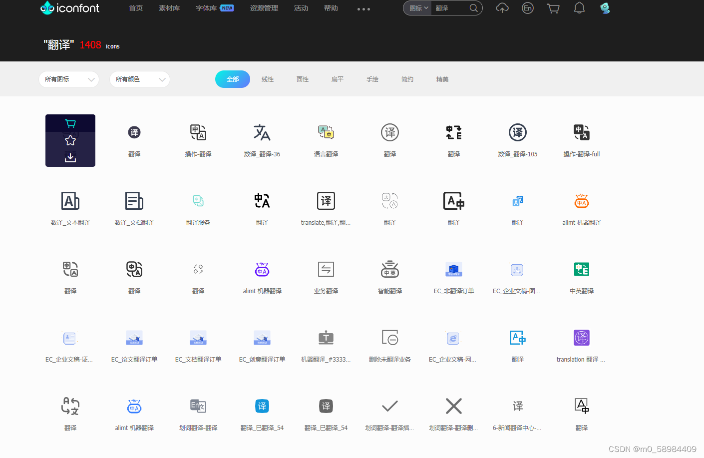Select the X 划词翻译-翻译删 icon
This screenshot has height=458, width=704.
454,406
